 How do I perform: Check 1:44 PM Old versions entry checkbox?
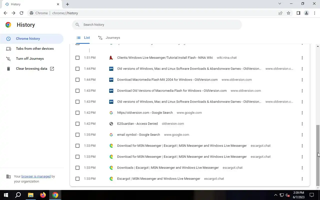click(x=77, y=69)
